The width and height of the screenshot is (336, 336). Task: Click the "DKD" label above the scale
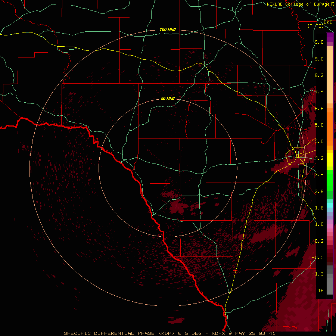pyautogui.click(x=328, y=22)
